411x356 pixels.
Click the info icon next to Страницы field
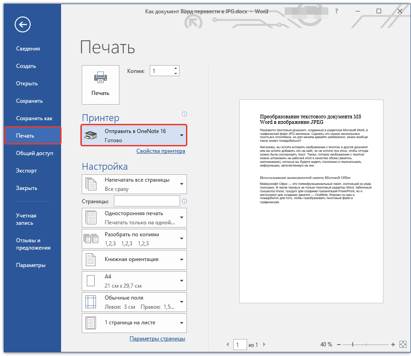(x=184, y=201)
